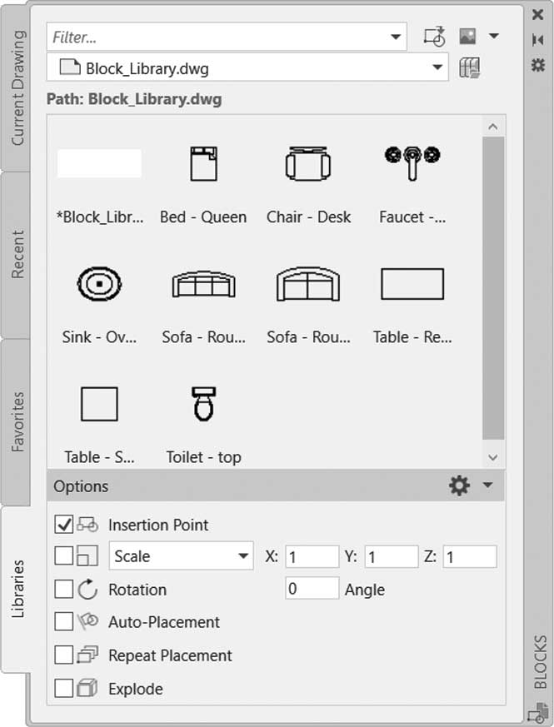This screenshot has width=554, height=727.
Task: Switch to the Current Drawing tab
Action: click(x=16, y=88)
